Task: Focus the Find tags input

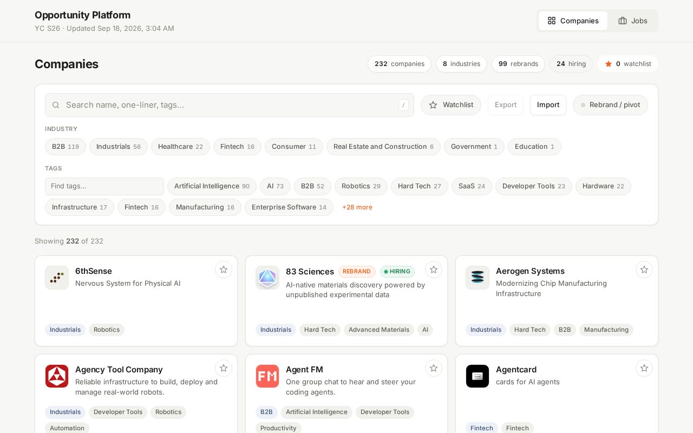Action: click(104, 186)
